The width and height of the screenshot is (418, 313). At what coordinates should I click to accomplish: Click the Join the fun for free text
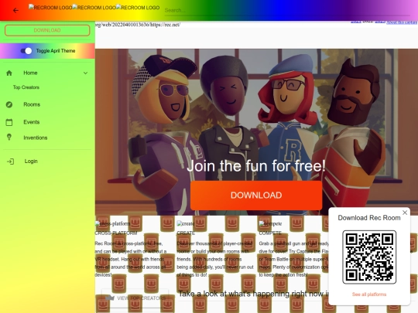256,166
